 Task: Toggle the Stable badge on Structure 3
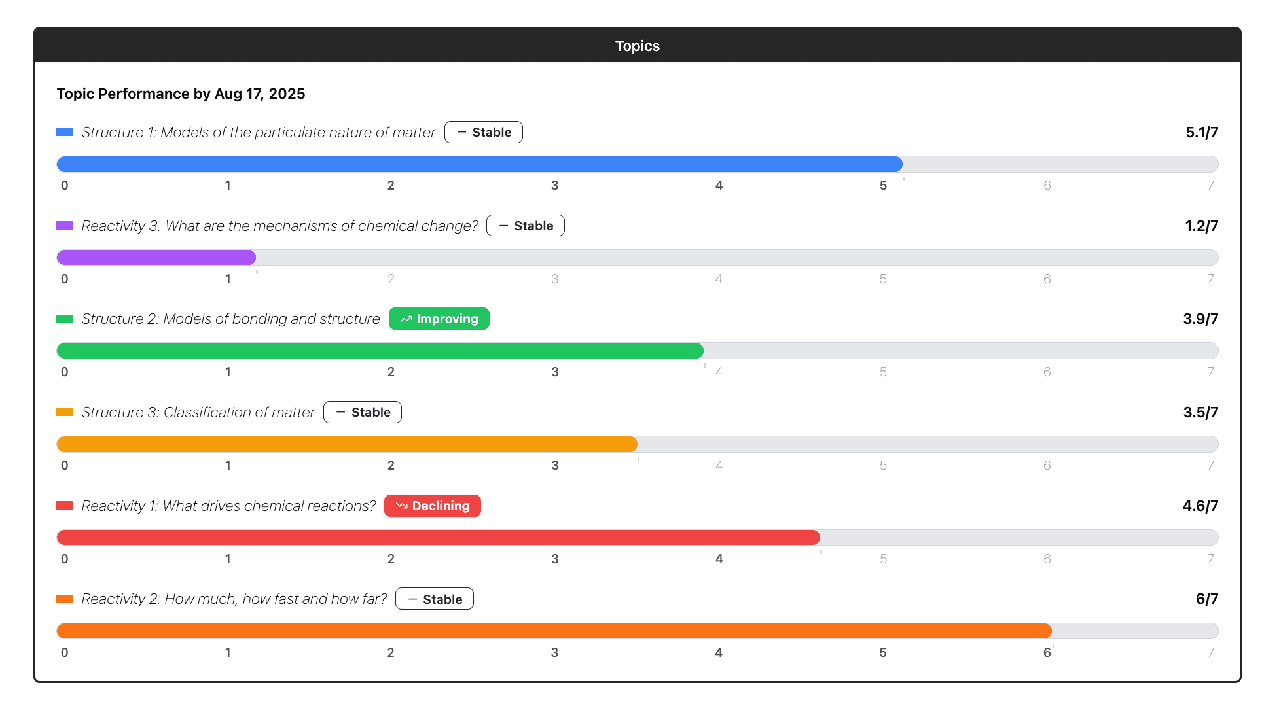coord(362,411)
